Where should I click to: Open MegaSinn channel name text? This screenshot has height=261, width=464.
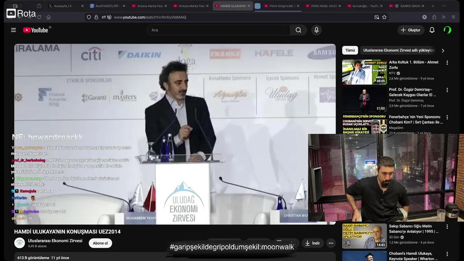pyautogui.click(x=396, y=128)
